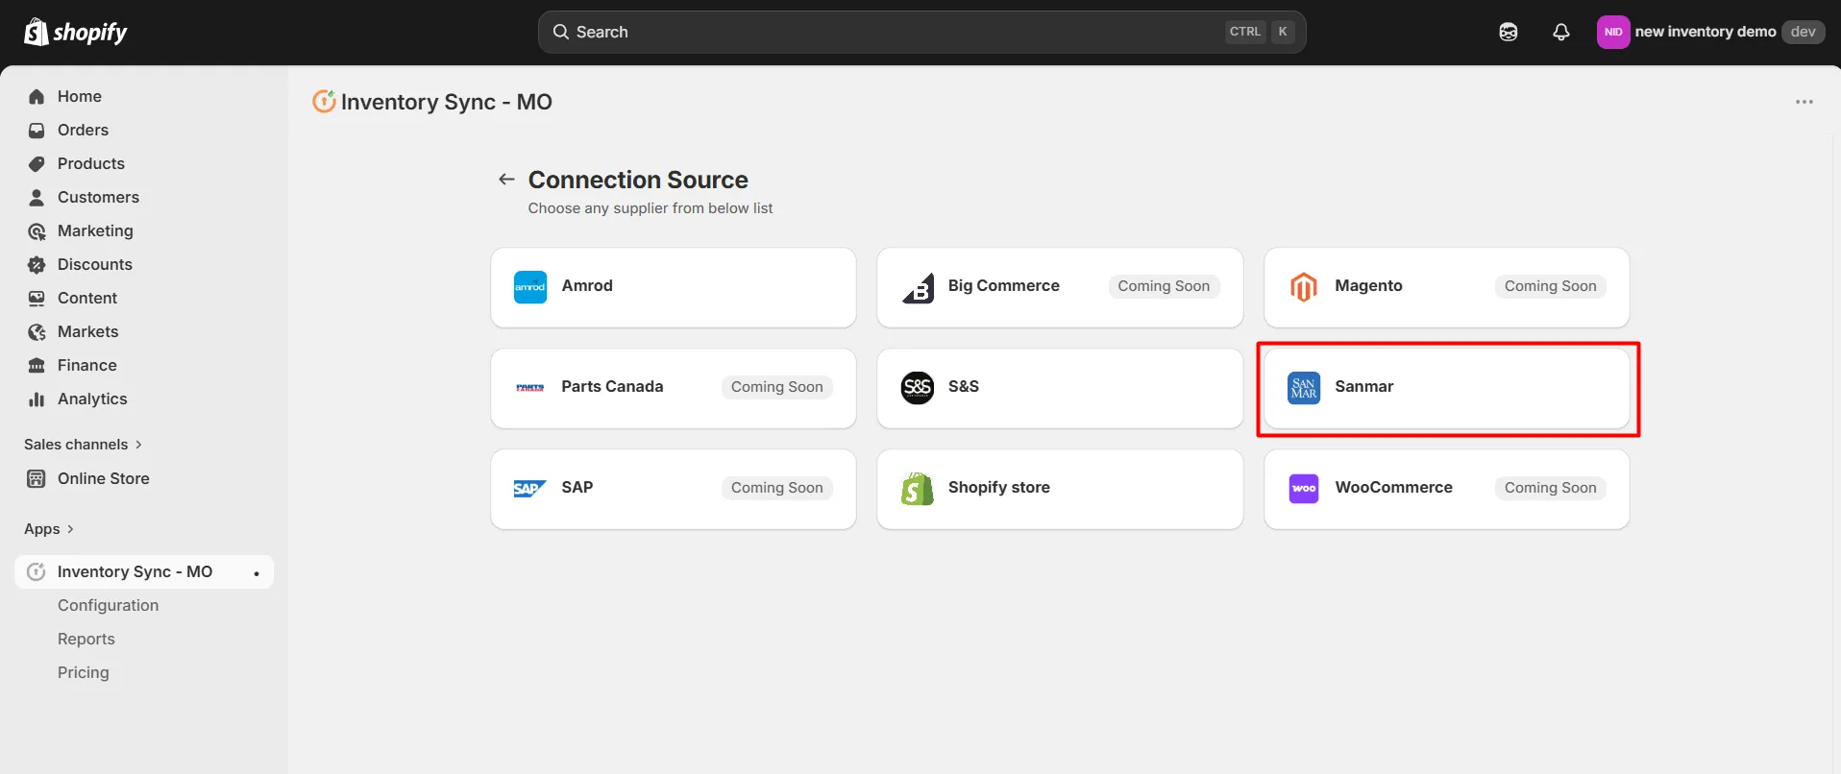Click the Shopify logo
Image resolution: width=1841 pixels, height=774 pixels.
click(x=75, y=32)
